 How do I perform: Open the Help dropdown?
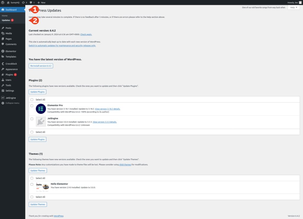[x=293, y=7]
